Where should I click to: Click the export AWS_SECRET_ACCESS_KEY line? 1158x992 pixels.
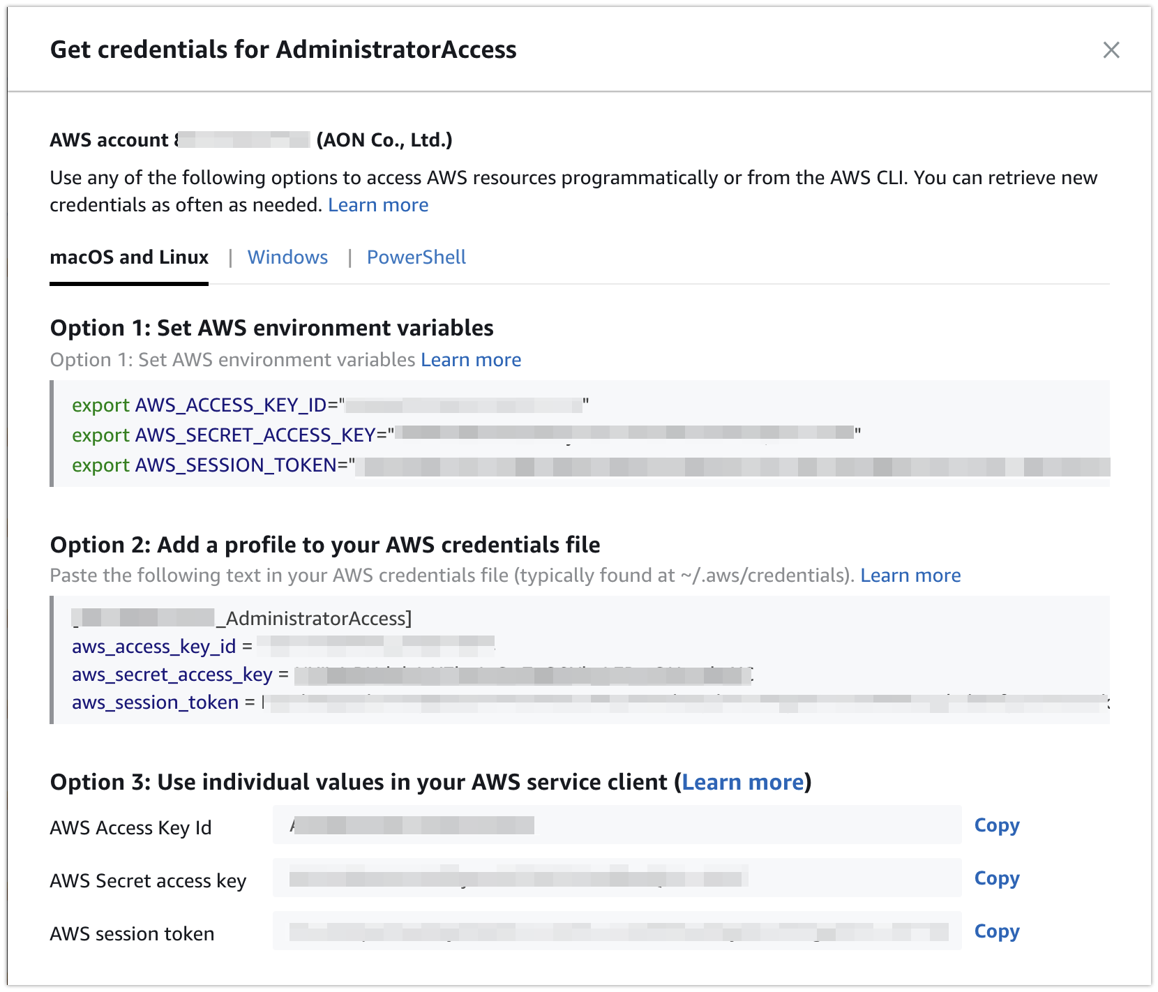coord(467,435)
